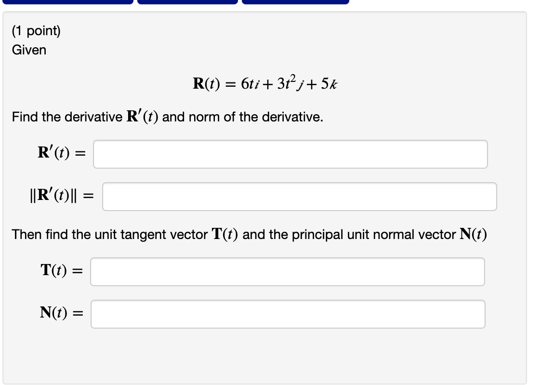Click the N(t) = label
The height and width of the screenshot is (385, 541).
62,313
